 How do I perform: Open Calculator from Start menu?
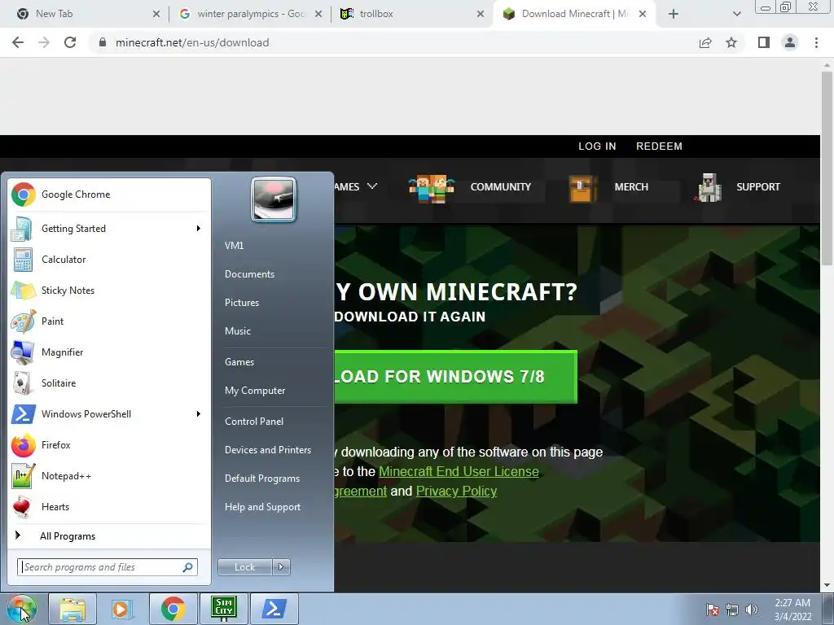tap(109, 260)
